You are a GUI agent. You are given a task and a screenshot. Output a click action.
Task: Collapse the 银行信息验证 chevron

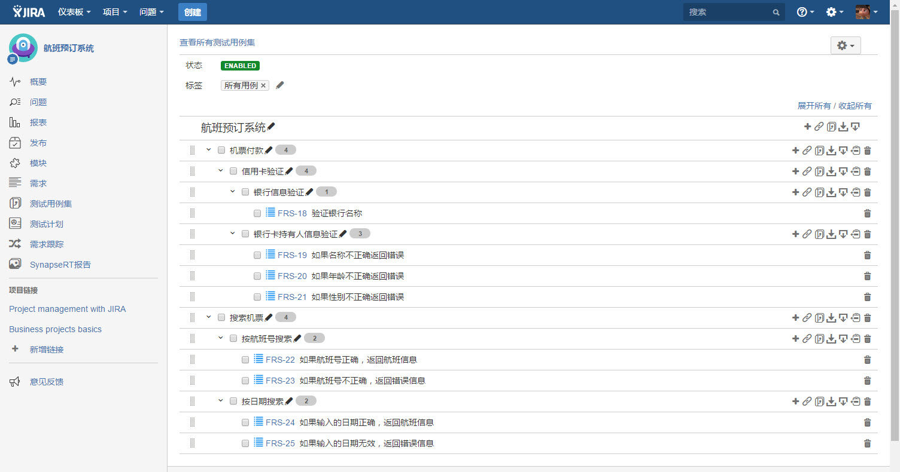233,191
